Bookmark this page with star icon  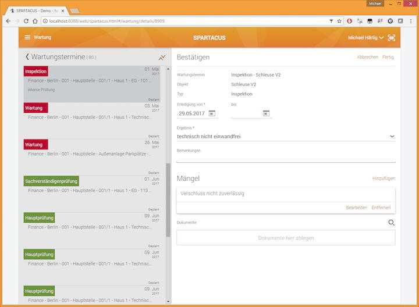pyautogui.click(x=339, y=21)
